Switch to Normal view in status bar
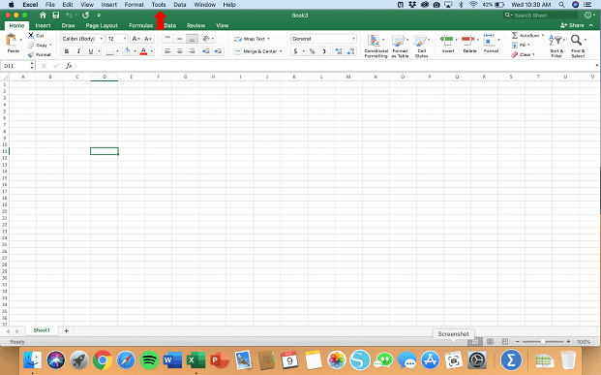The height and width of the screenshot is (375, 601). [475, 341]
